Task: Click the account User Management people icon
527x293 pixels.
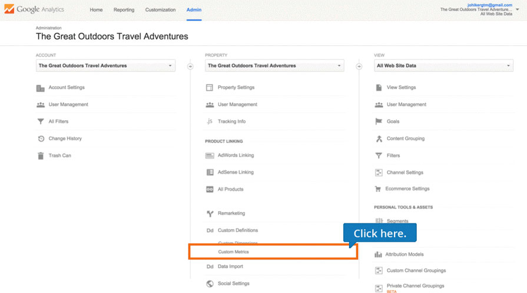Action: pyautogui.click(x=40, y=104)
